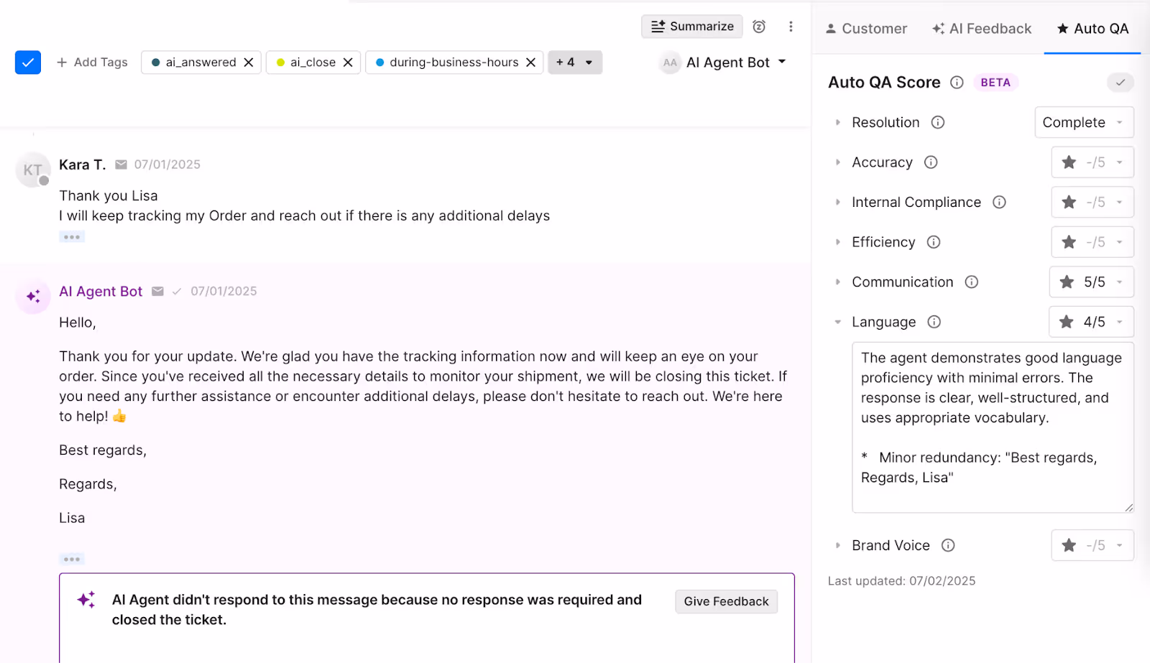This screenshot has width=1150, height=663.
Task: Click the snooze clock icon
Action: pyautogui.click(x=759, y=27)
